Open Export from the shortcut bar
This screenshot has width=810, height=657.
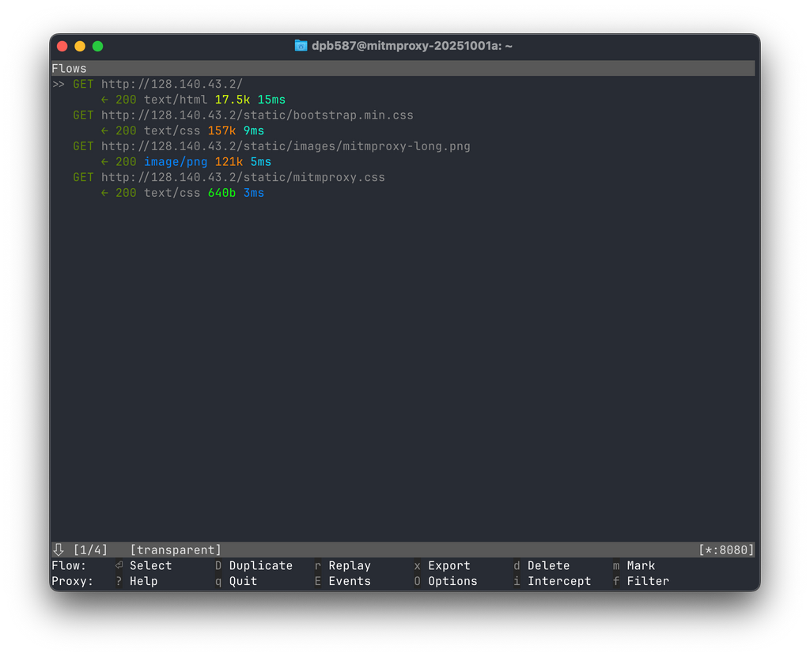pyautogui.click(x=449, y=565)
